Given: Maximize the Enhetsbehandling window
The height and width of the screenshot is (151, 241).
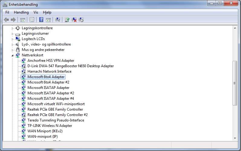Looking at the screenshot, I should 220,3.
